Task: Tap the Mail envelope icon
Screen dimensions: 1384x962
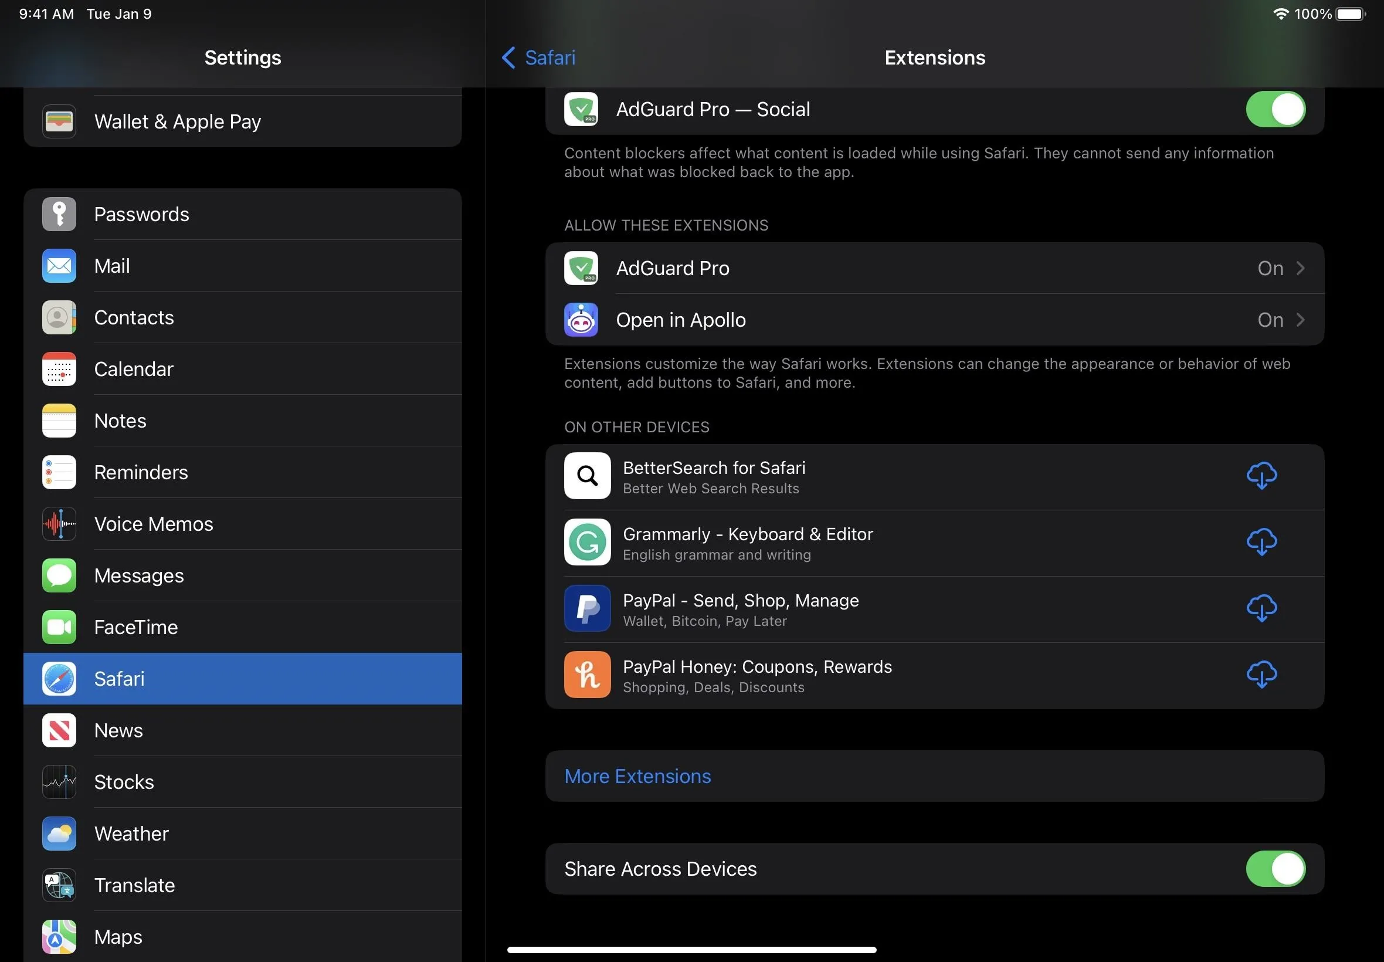Action: [59, 266]
